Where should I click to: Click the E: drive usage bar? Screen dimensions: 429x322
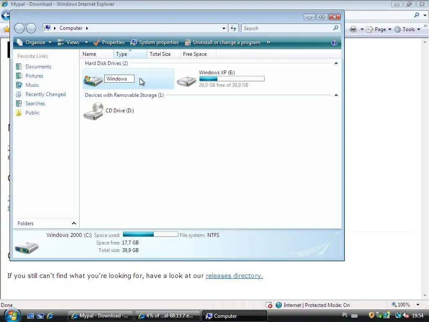pyautogui.click(x=232, y=79)
